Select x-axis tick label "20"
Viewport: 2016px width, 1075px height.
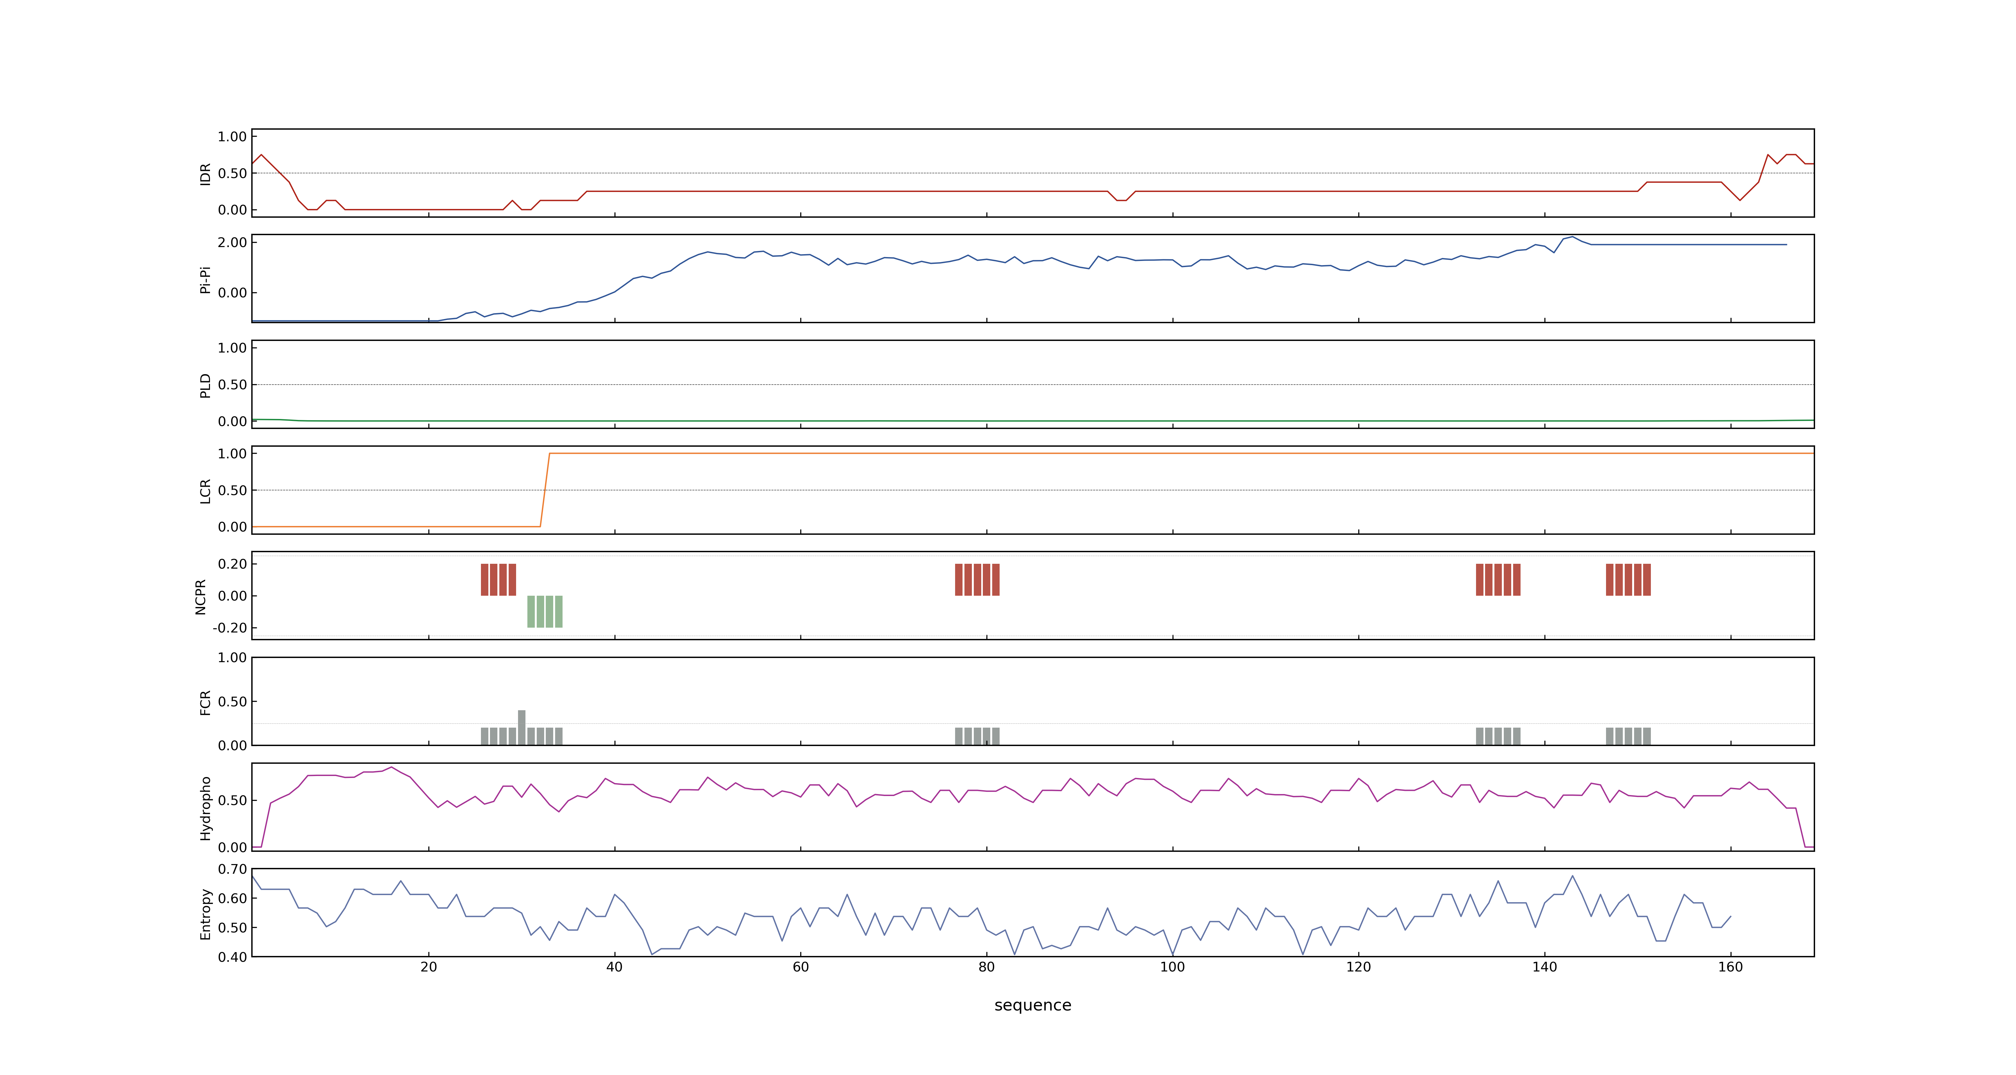[x=429, y=967]
